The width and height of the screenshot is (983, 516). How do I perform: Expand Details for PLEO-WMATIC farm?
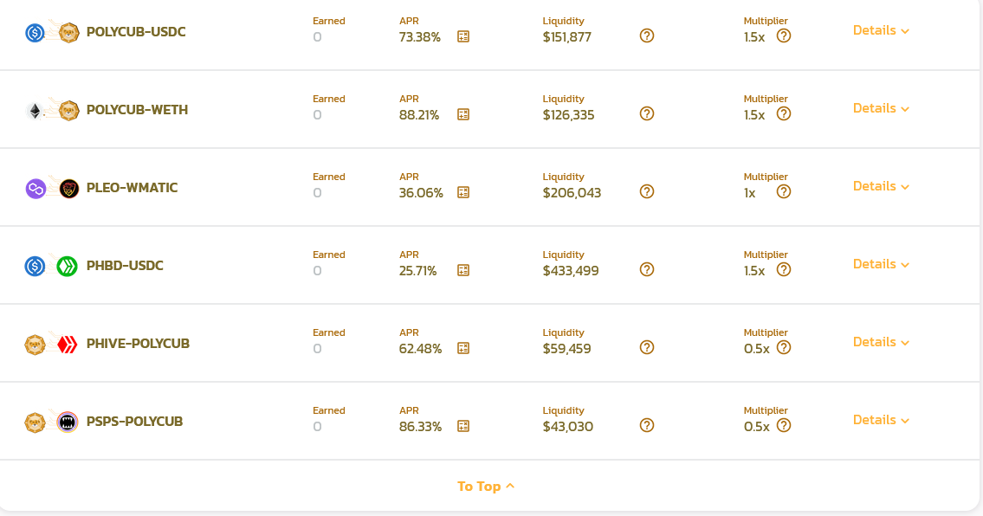(881, 186)
